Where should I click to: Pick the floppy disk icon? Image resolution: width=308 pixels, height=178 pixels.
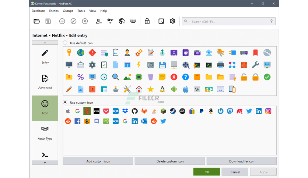162,65
